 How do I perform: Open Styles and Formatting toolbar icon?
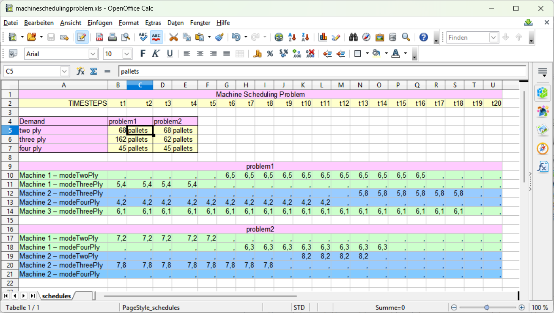[13, 54]
